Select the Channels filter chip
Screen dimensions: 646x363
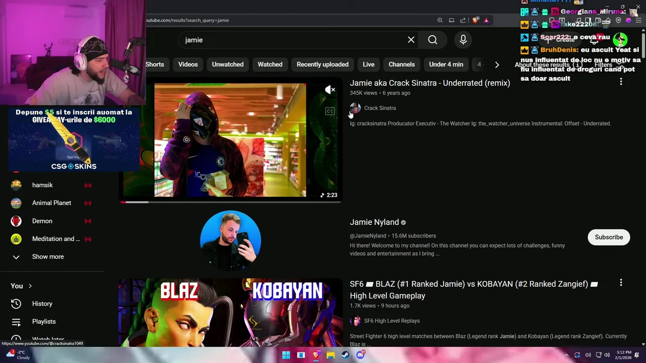pos(402,65)
